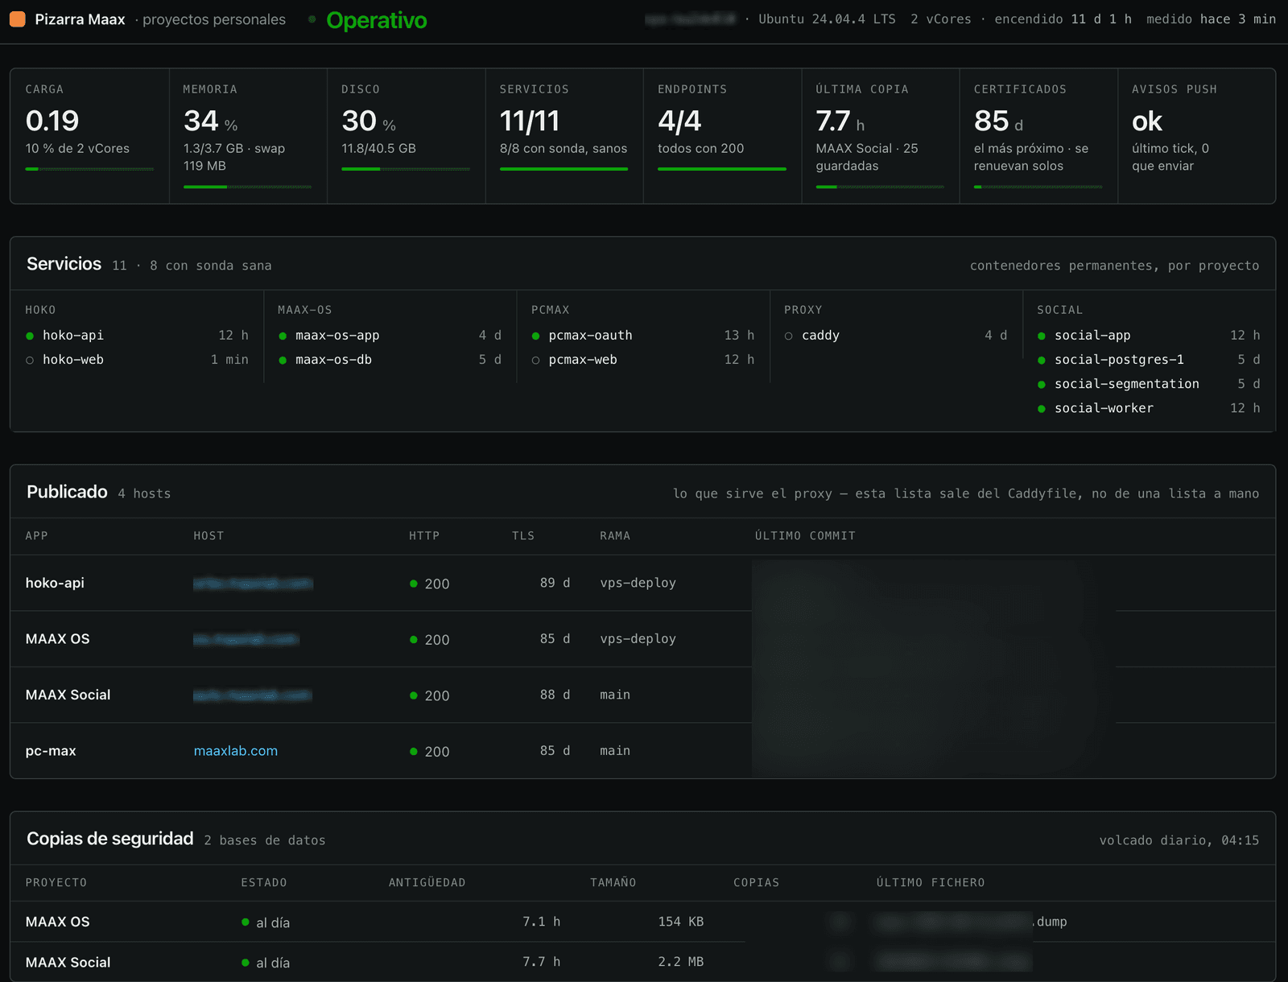Click the 'Operativo' status text
Viewport: 1288px width, 982px height.
pyautogui.click(x=377, y=20)
